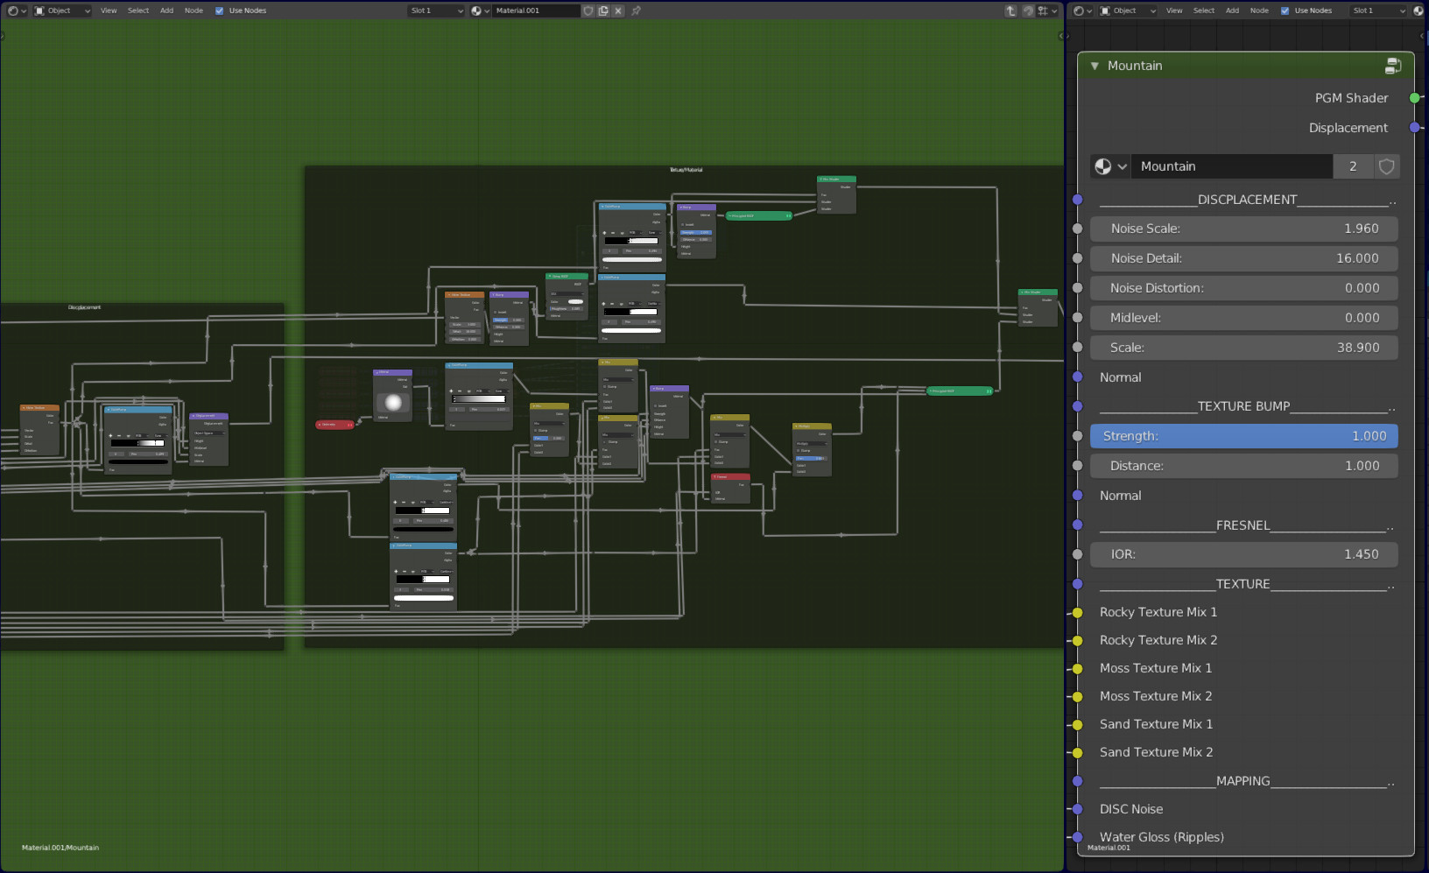Click the new material copy icon beside Material.001

(x=603, y=11)
